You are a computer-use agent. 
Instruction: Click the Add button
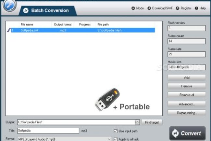187,78
